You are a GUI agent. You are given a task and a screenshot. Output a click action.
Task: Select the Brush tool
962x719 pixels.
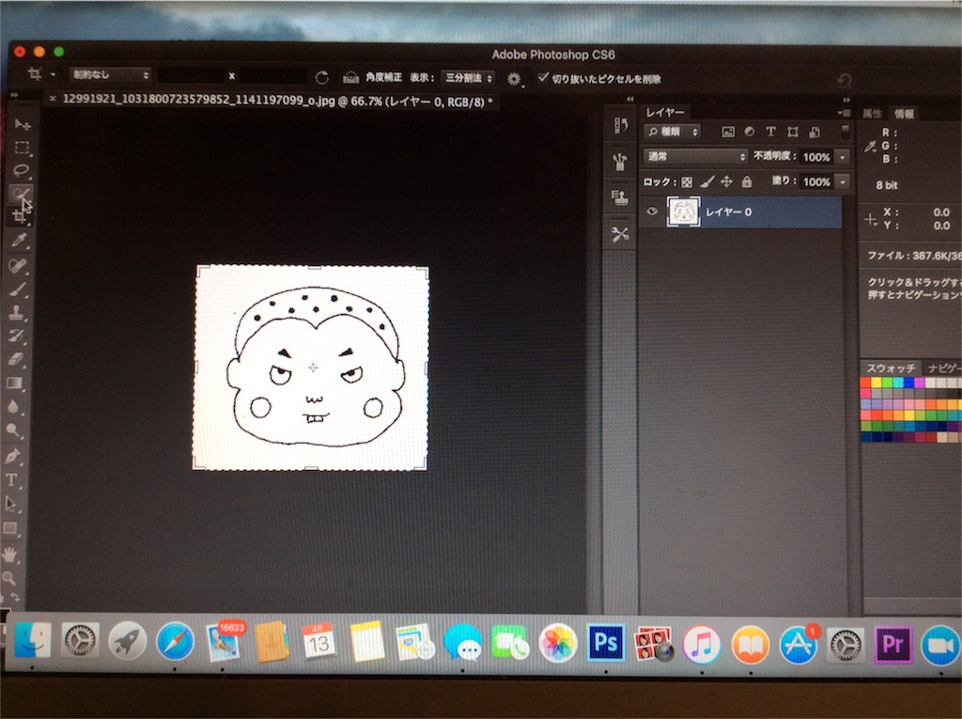18,289
